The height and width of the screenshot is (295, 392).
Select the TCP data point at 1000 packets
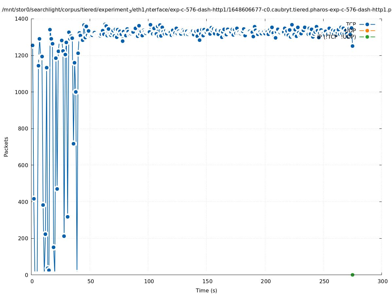(76, 92)
